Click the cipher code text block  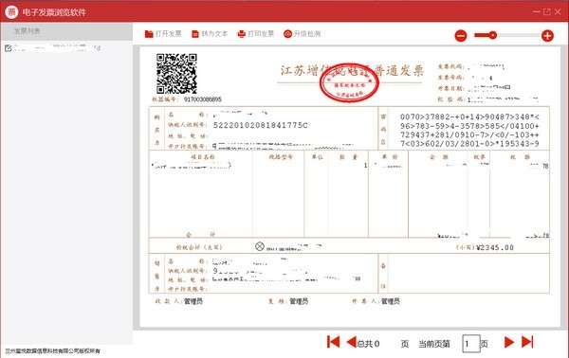469,131
